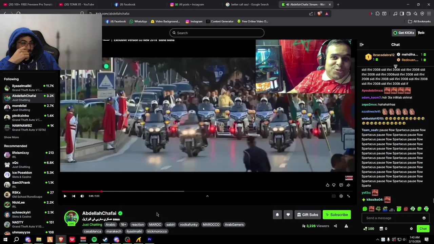
Task: Follow the channel with the heart button
Action: click(288, 215)
